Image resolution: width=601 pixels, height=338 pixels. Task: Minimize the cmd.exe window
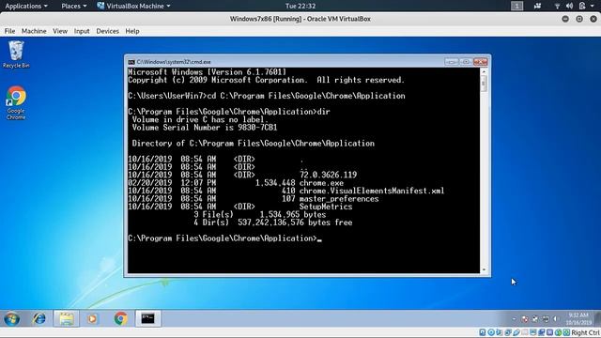(x=452, y=62)
